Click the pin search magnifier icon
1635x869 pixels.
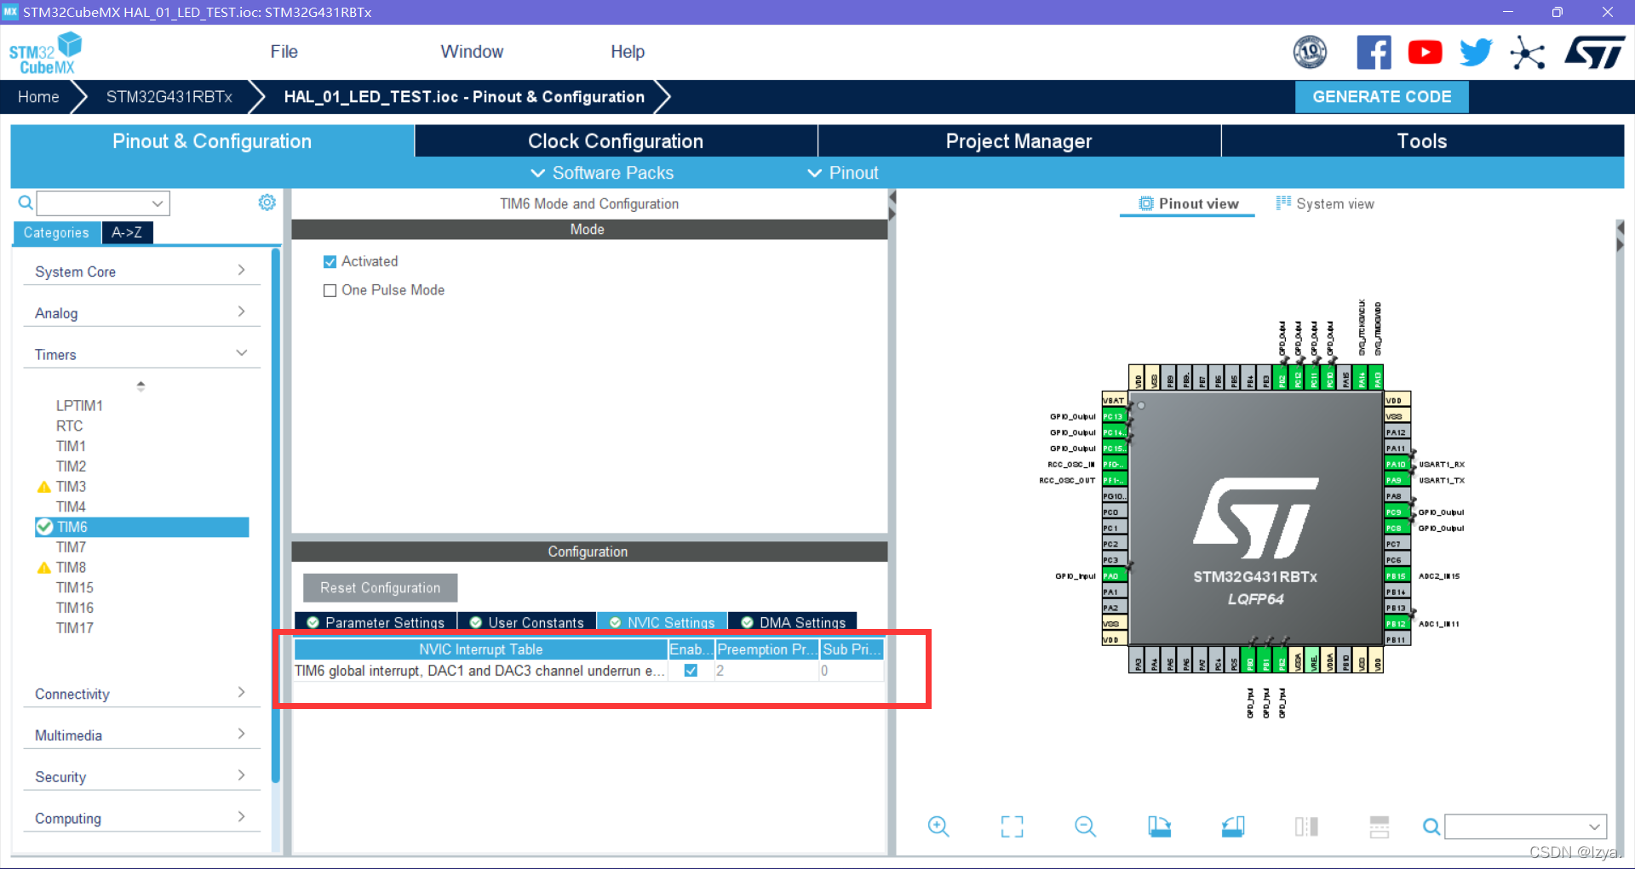point(1431,826)
